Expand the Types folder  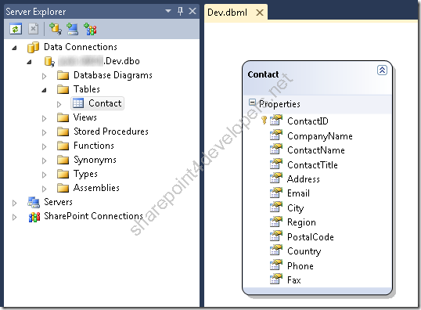pos(44,175)
